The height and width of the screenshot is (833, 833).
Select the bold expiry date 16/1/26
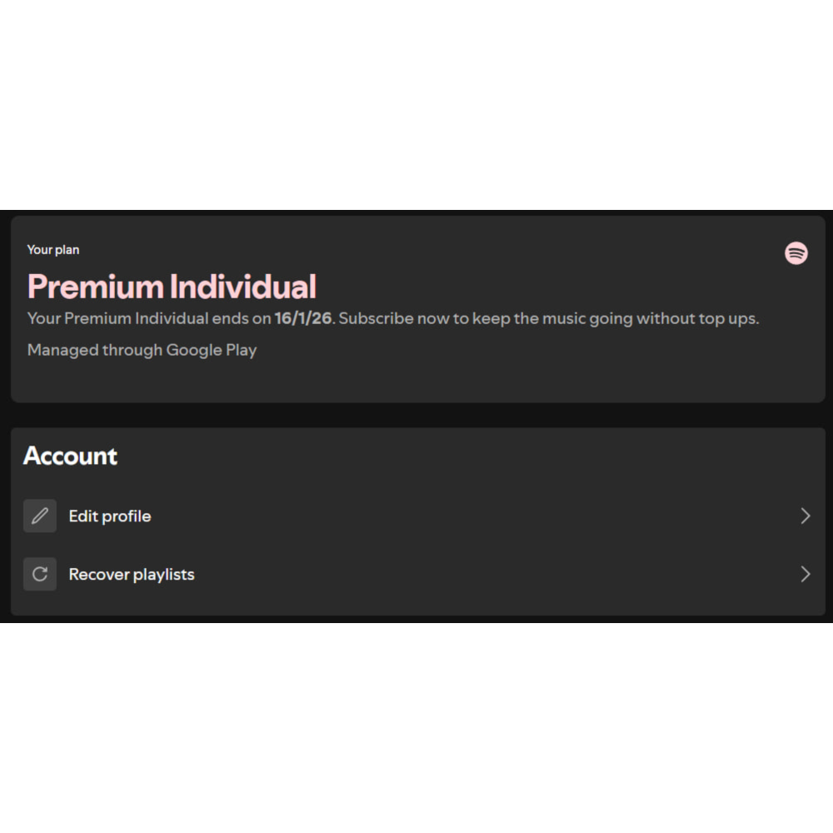point(303,318)
